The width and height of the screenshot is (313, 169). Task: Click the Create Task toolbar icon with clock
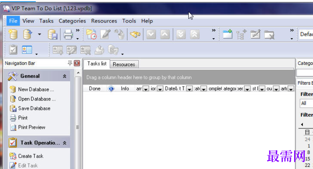click(91, 34)
